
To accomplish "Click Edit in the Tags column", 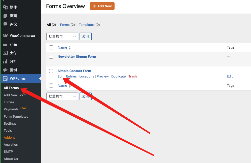I will click(x=230, y=76).
